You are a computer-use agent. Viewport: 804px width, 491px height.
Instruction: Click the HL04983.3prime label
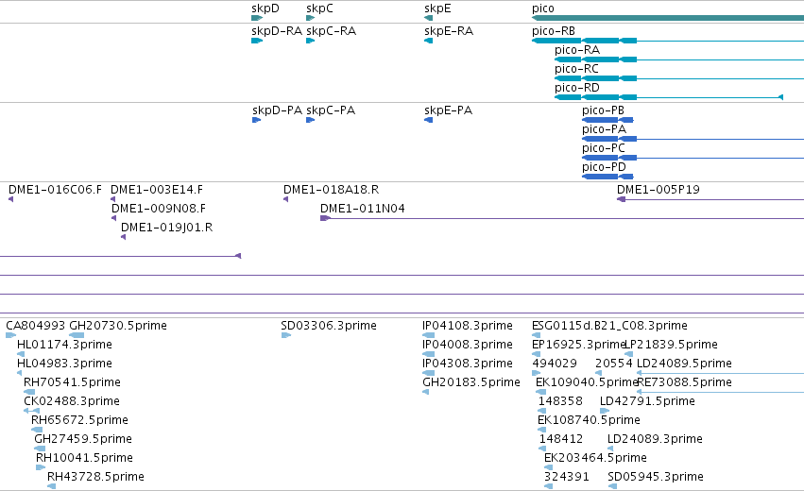click(x=64, y=364)
